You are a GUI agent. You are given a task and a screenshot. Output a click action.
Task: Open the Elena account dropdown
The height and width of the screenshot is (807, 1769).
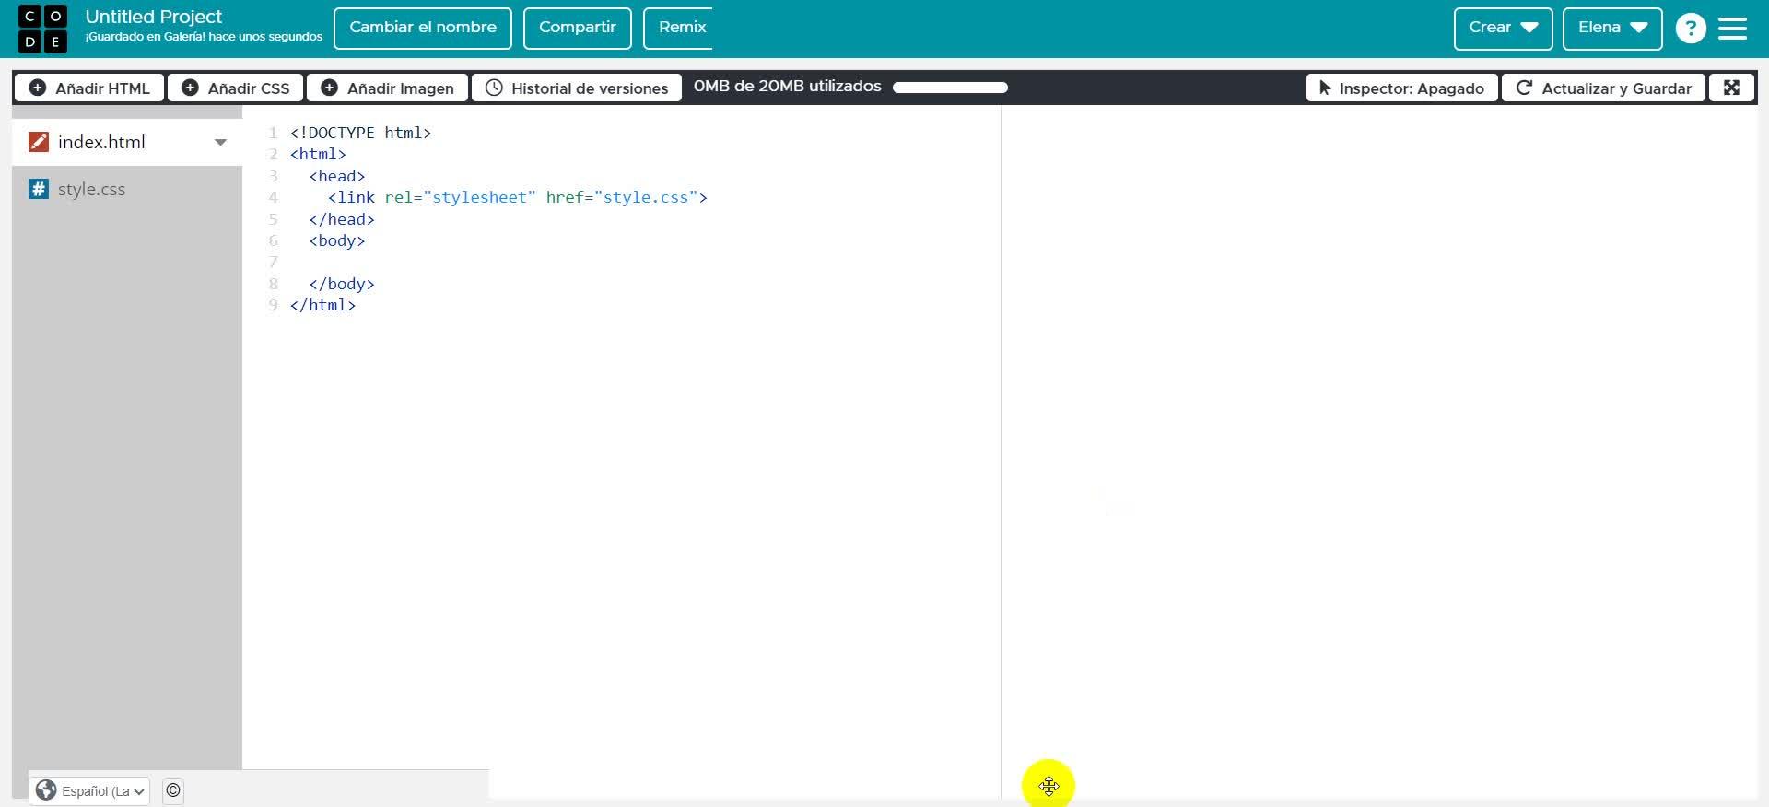(1612, 29)
